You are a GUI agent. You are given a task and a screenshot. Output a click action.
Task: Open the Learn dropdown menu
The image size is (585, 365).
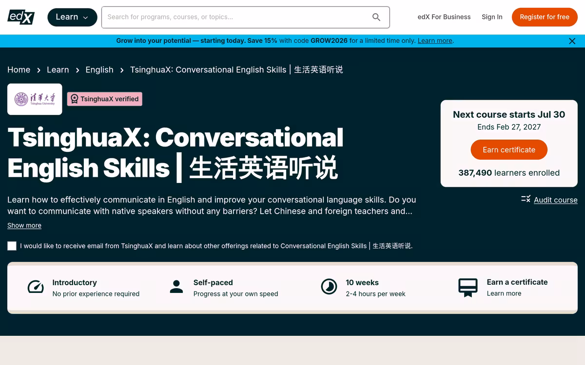tap(72, 17)
